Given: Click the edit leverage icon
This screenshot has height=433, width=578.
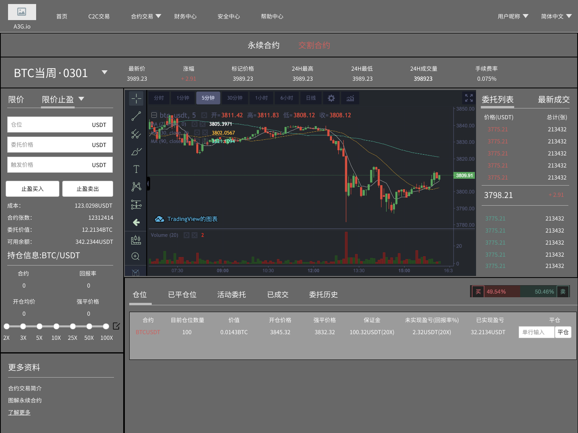Looking at the screenshot, I should [x=116, y=326].
